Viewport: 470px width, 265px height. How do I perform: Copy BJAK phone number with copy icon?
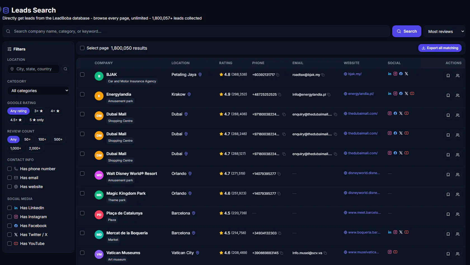pyautogui.click(x=278, y=75)
